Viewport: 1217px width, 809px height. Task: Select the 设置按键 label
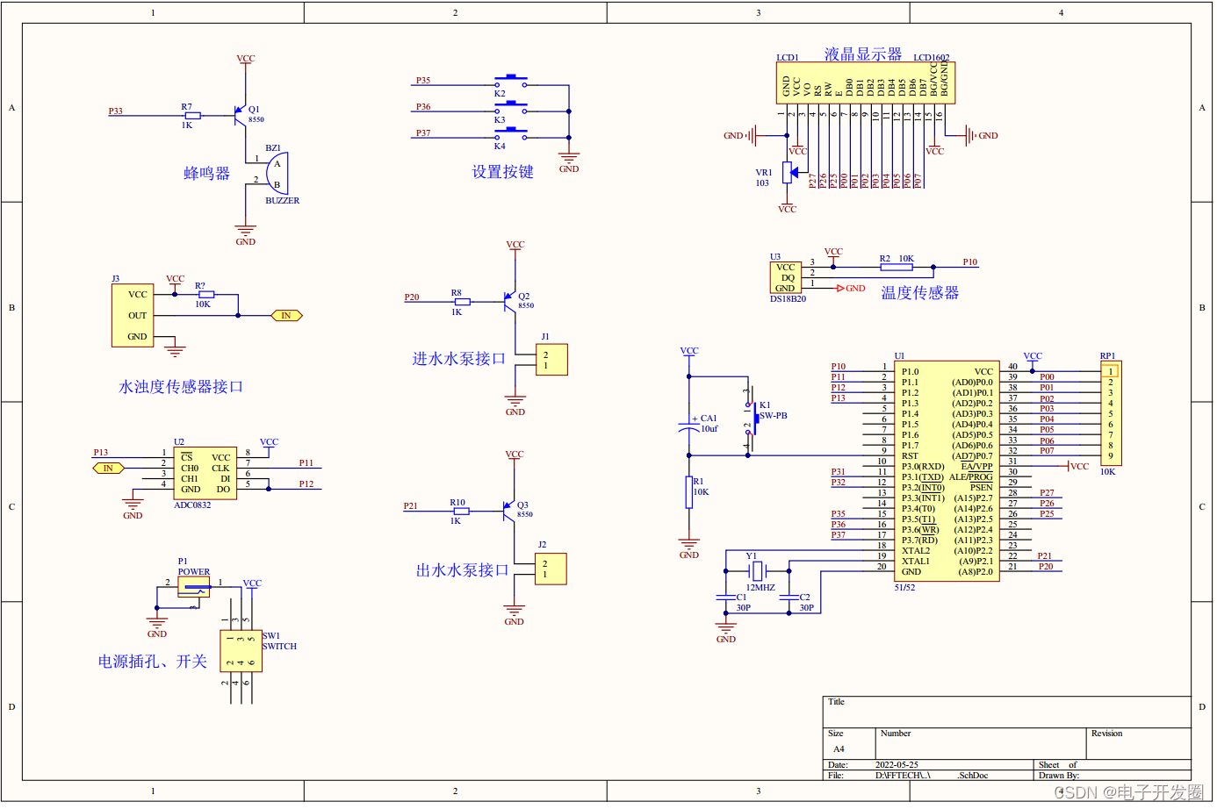503,171
